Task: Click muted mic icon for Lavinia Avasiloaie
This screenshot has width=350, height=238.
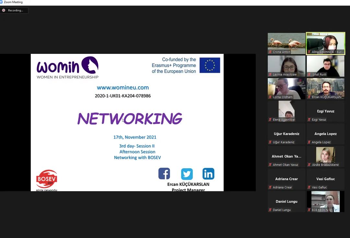Action: pos(270,74)
